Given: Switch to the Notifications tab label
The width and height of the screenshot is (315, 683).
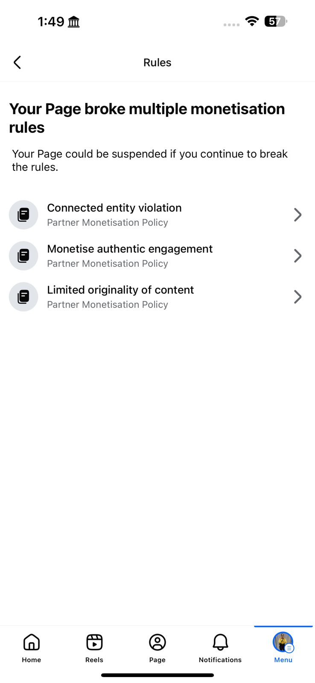Looking at the screenshot, I should coord(220,660).
